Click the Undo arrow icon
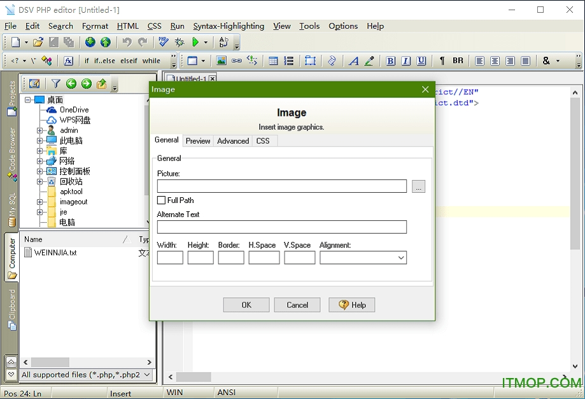585x399 pixels. point(126,43)
